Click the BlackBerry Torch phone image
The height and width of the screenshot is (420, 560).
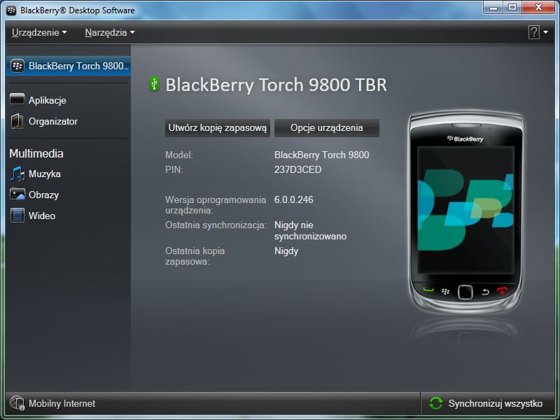point(465,212)
